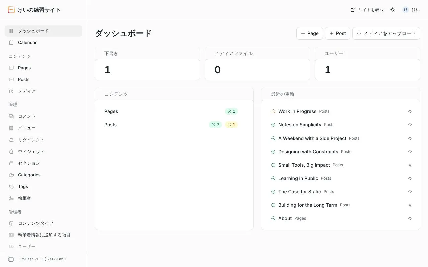
Task: Click the EmDash logo icon
Action: pyautogui.click(x=11, y=10)
